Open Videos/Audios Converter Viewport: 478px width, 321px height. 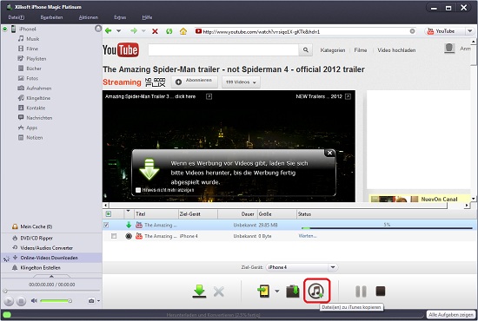46,248
